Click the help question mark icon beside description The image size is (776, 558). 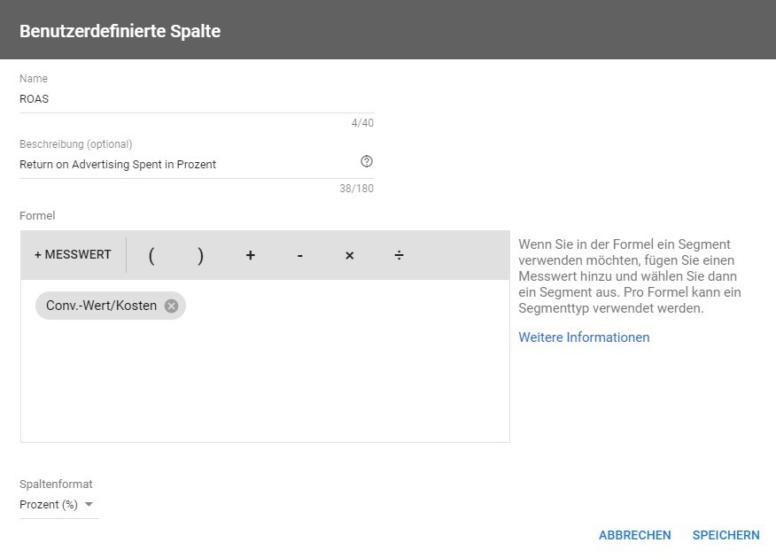(x=366, y=161)
